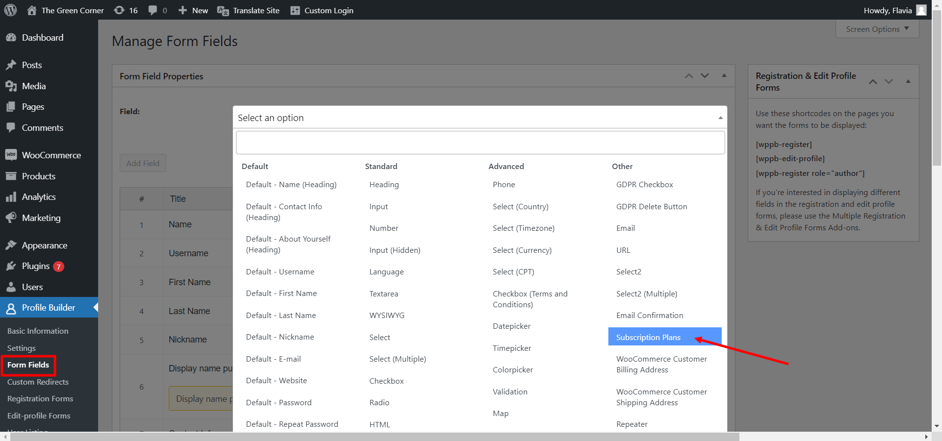Move Form Field Properties box down
This screenshot has width=942, height=441.
pos(705,76)
